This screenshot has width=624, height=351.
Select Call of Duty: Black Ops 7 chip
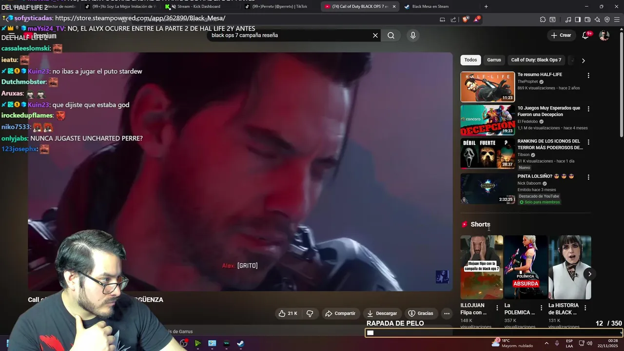tap(536, 60)
